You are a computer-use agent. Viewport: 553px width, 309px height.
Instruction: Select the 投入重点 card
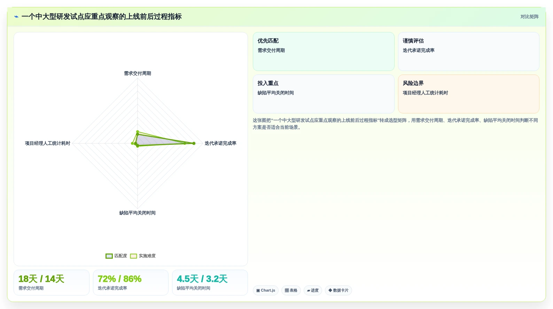click(x=324, y=94)
